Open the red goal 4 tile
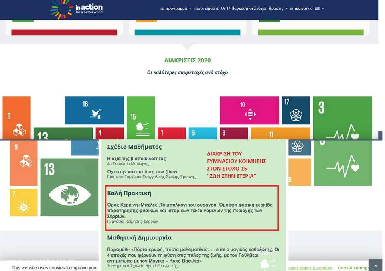 click(110, 133)
